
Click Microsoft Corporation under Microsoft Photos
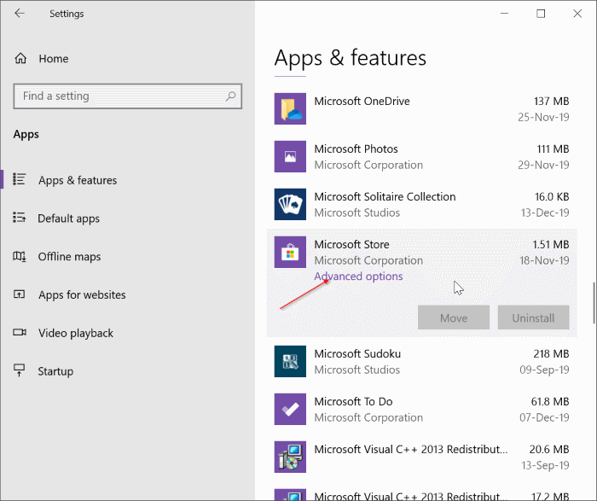(x=368, y=165)
